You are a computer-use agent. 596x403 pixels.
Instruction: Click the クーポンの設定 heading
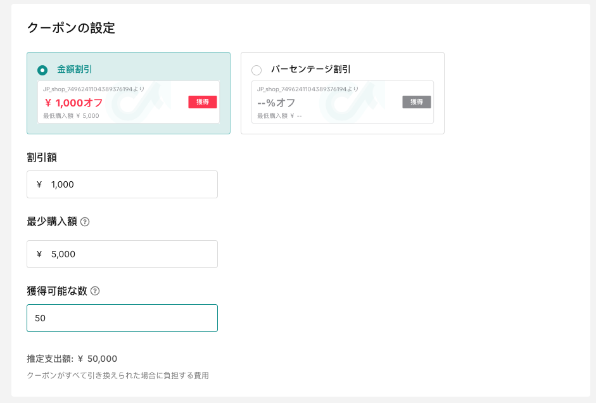70,28
